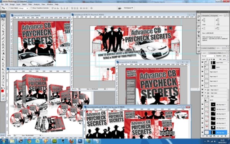This screenshot has width=230, height=144.
Task: Select the Crop tool
Action: tap(3, 31)
